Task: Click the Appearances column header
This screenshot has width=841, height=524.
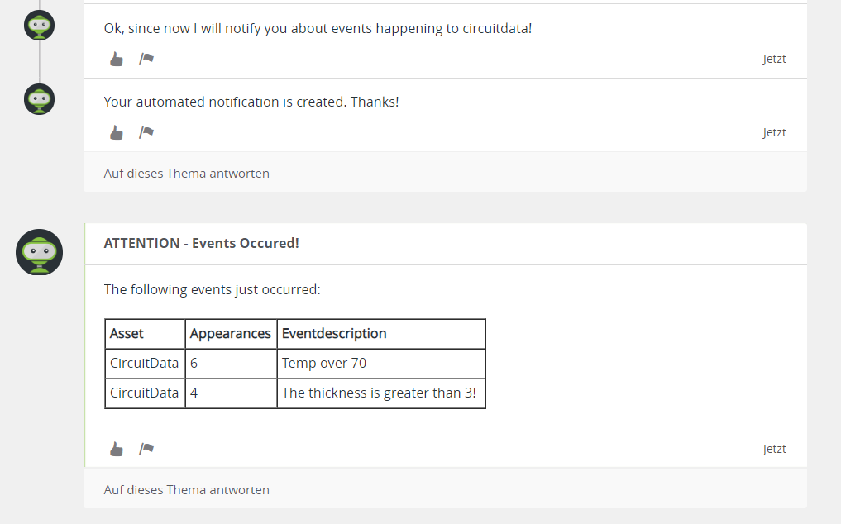Action: point(230,334)
